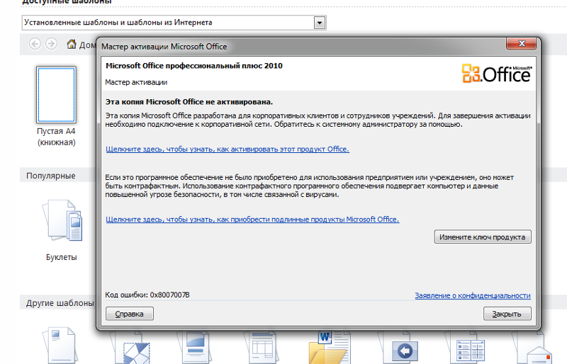567x364 pixels.
Task: Open the back-arrow template icon
Action: pyautogui.click(x=398, y=347)
